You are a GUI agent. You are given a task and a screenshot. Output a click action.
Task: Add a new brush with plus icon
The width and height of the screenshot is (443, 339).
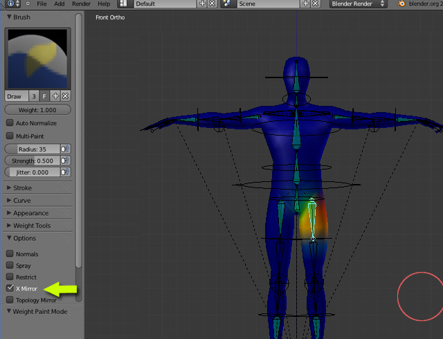[x=55, y=96]
